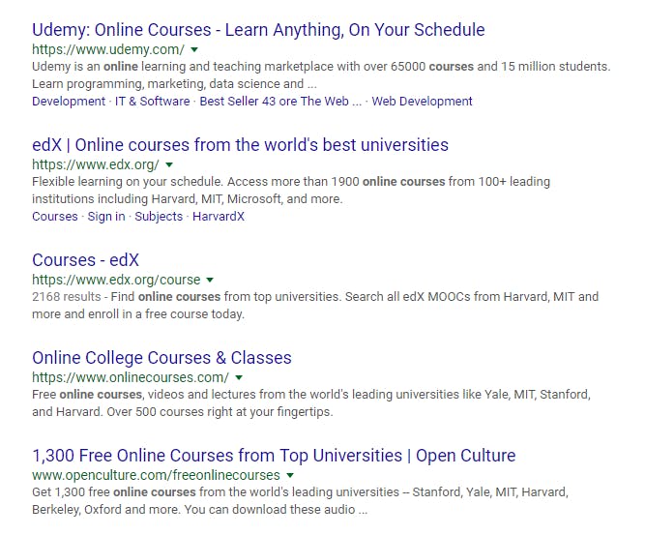Open the 1,300 Free Online Courses result
This screenshot has height=535, width=645.
[x=274, y=456]
